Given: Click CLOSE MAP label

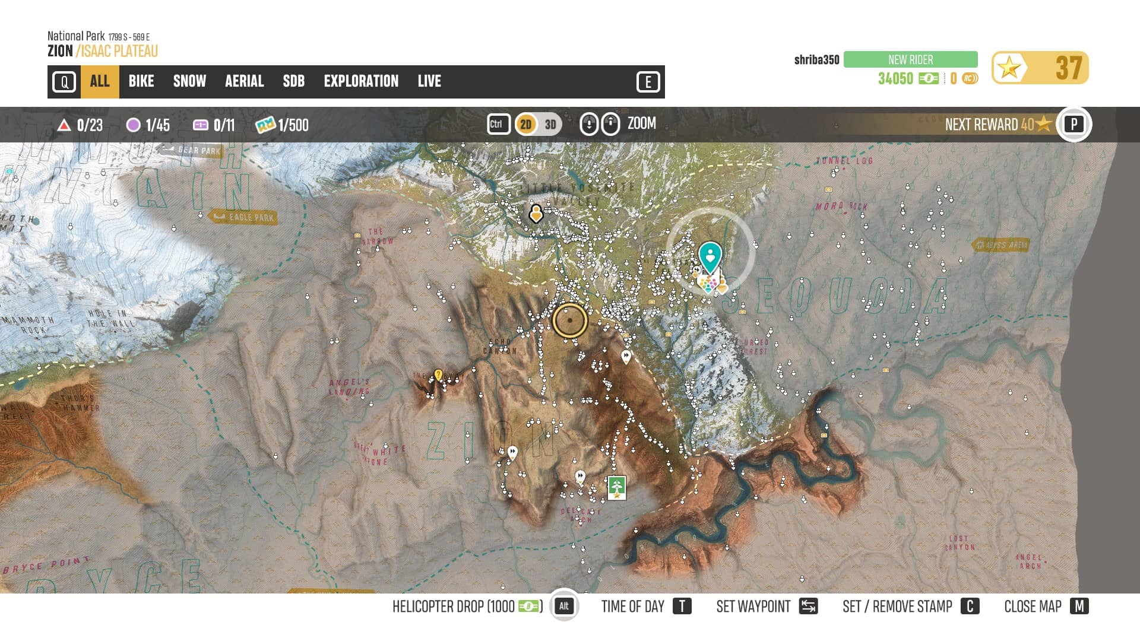Looking at the screenshot, I should [x=1033, y=607].
